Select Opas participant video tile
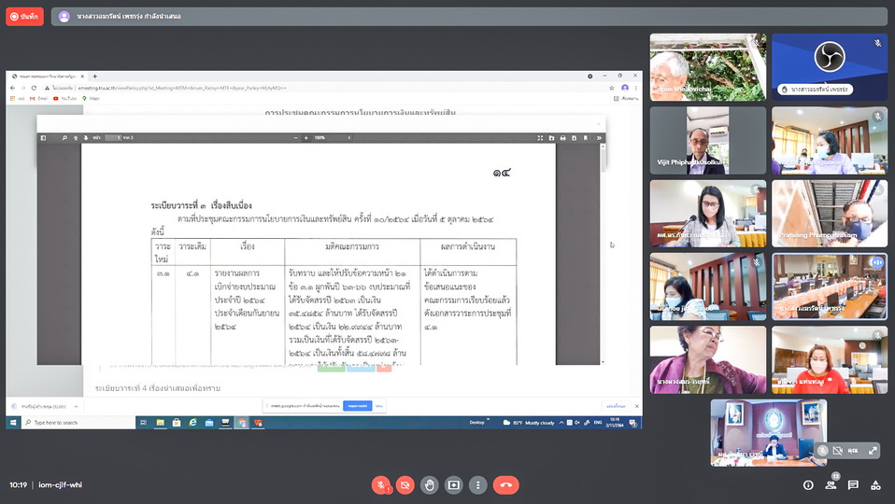The width and height of the screenshot is (895, 504). (708, 67)
